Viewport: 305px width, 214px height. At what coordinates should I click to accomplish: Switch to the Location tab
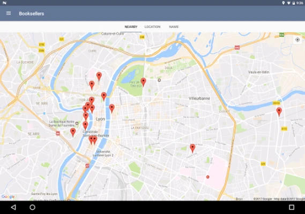[x=152, y=27]
